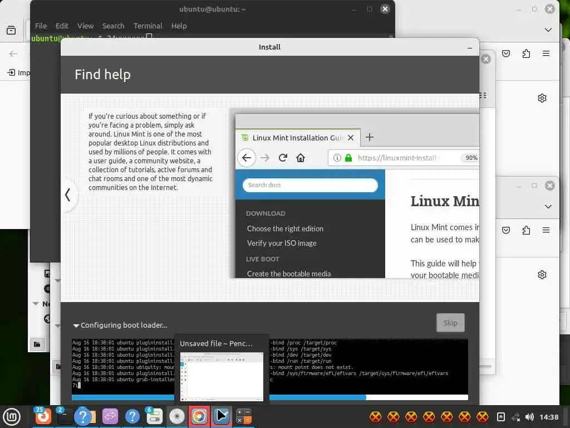Open the Firefox View icon at window corner
The width and height of the screenshot is (570, 428).
tap(11, 30)
